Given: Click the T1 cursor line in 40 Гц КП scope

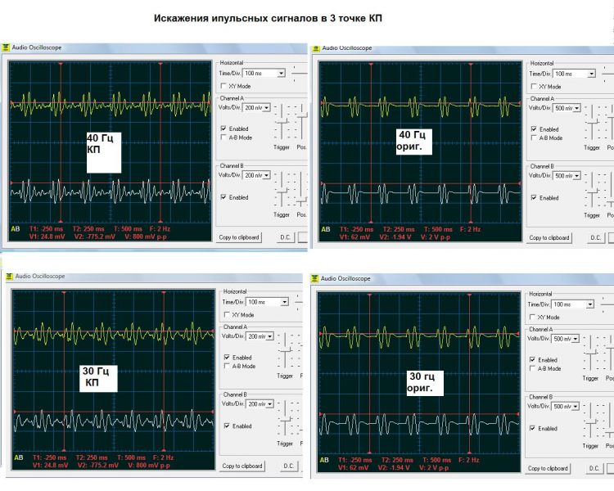Looking at the screenshot, I should pyautogui.click(x=61, y=142).
